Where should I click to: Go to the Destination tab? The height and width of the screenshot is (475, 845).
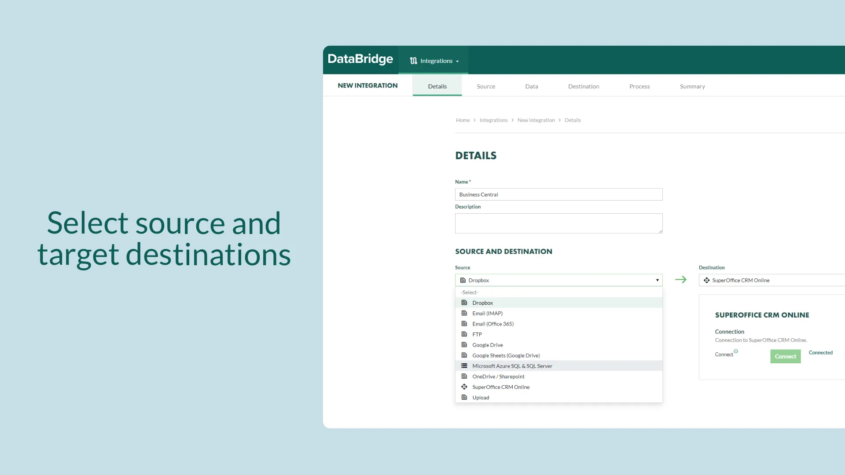[583, 86]
